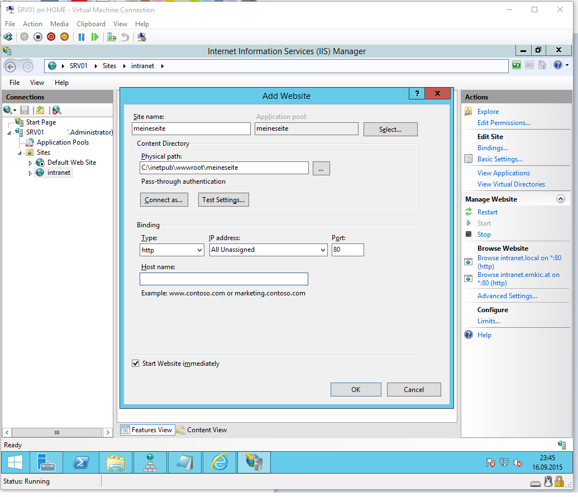Click the Enhanced Session icon in VM toolbar
The height and width of the screenshot is (497, 578).
(x=141, y=37)
